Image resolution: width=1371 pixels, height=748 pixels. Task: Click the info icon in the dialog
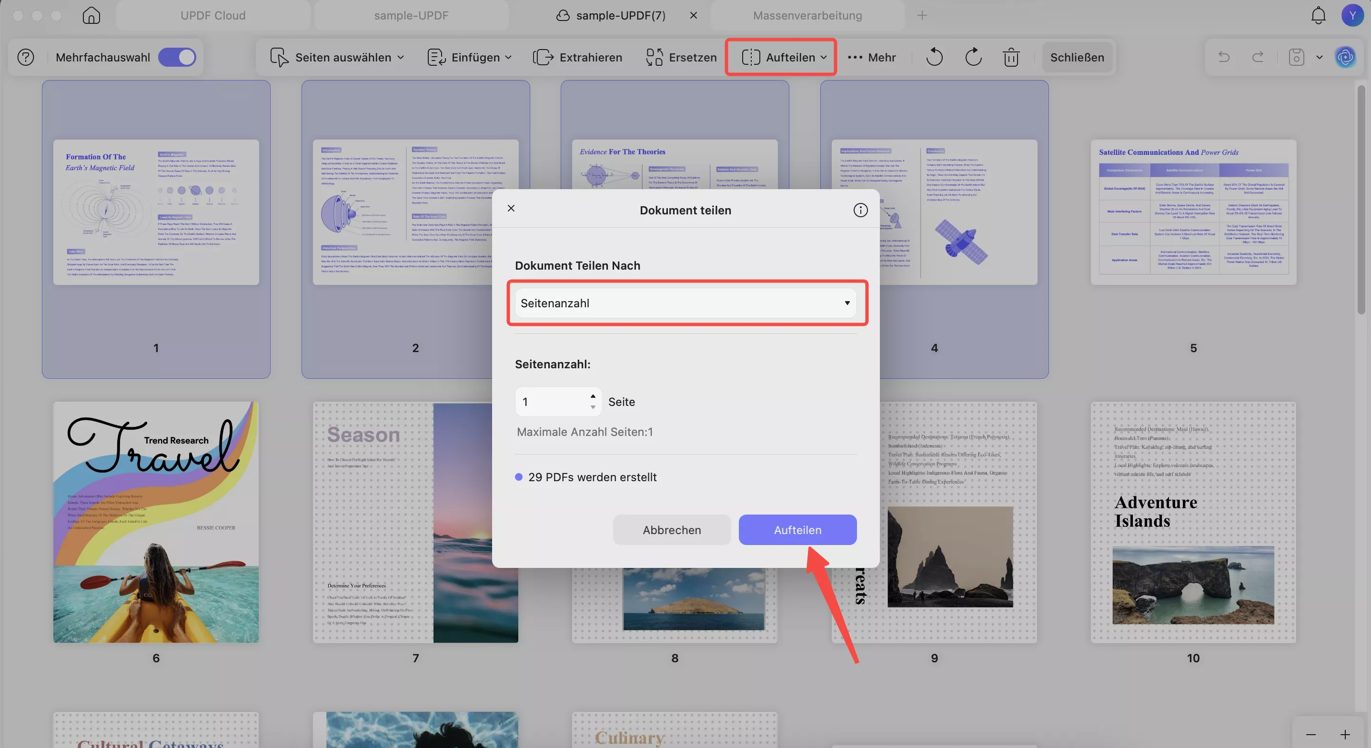pyautogui.click(x=860, y=210)
